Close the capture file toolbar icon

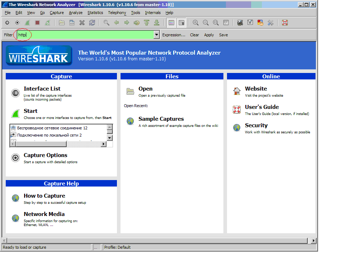pyautogui.click(x=82, y=23)
